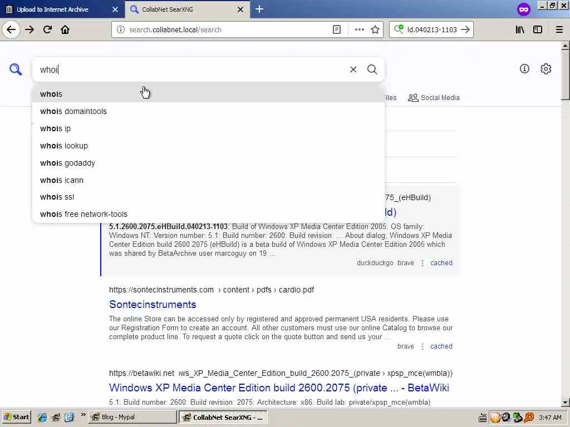The width and height of the screenshot is (570, 427).
Task: Click the system clock 3:47 AM
Action: [550, 418]
